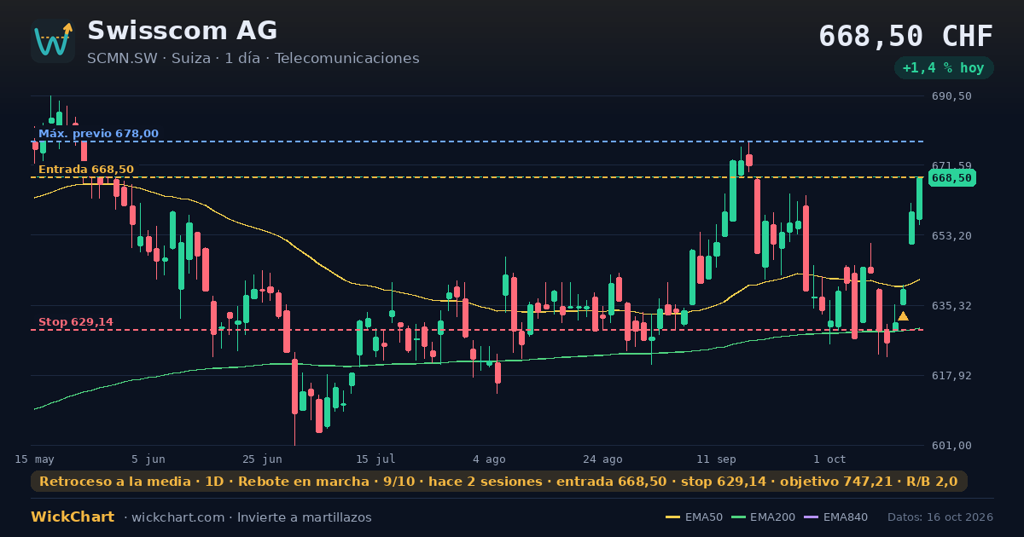Image resolution: width=1024 pixels, height=537 pixels.
Task: Click the 4 ago date axis label
Action: point(489,459)
